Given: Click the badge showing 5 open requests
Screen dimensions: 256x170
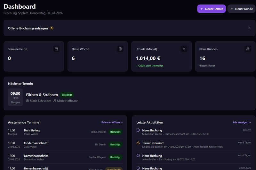Looking at the screenshot, I should tap(52, 28).
